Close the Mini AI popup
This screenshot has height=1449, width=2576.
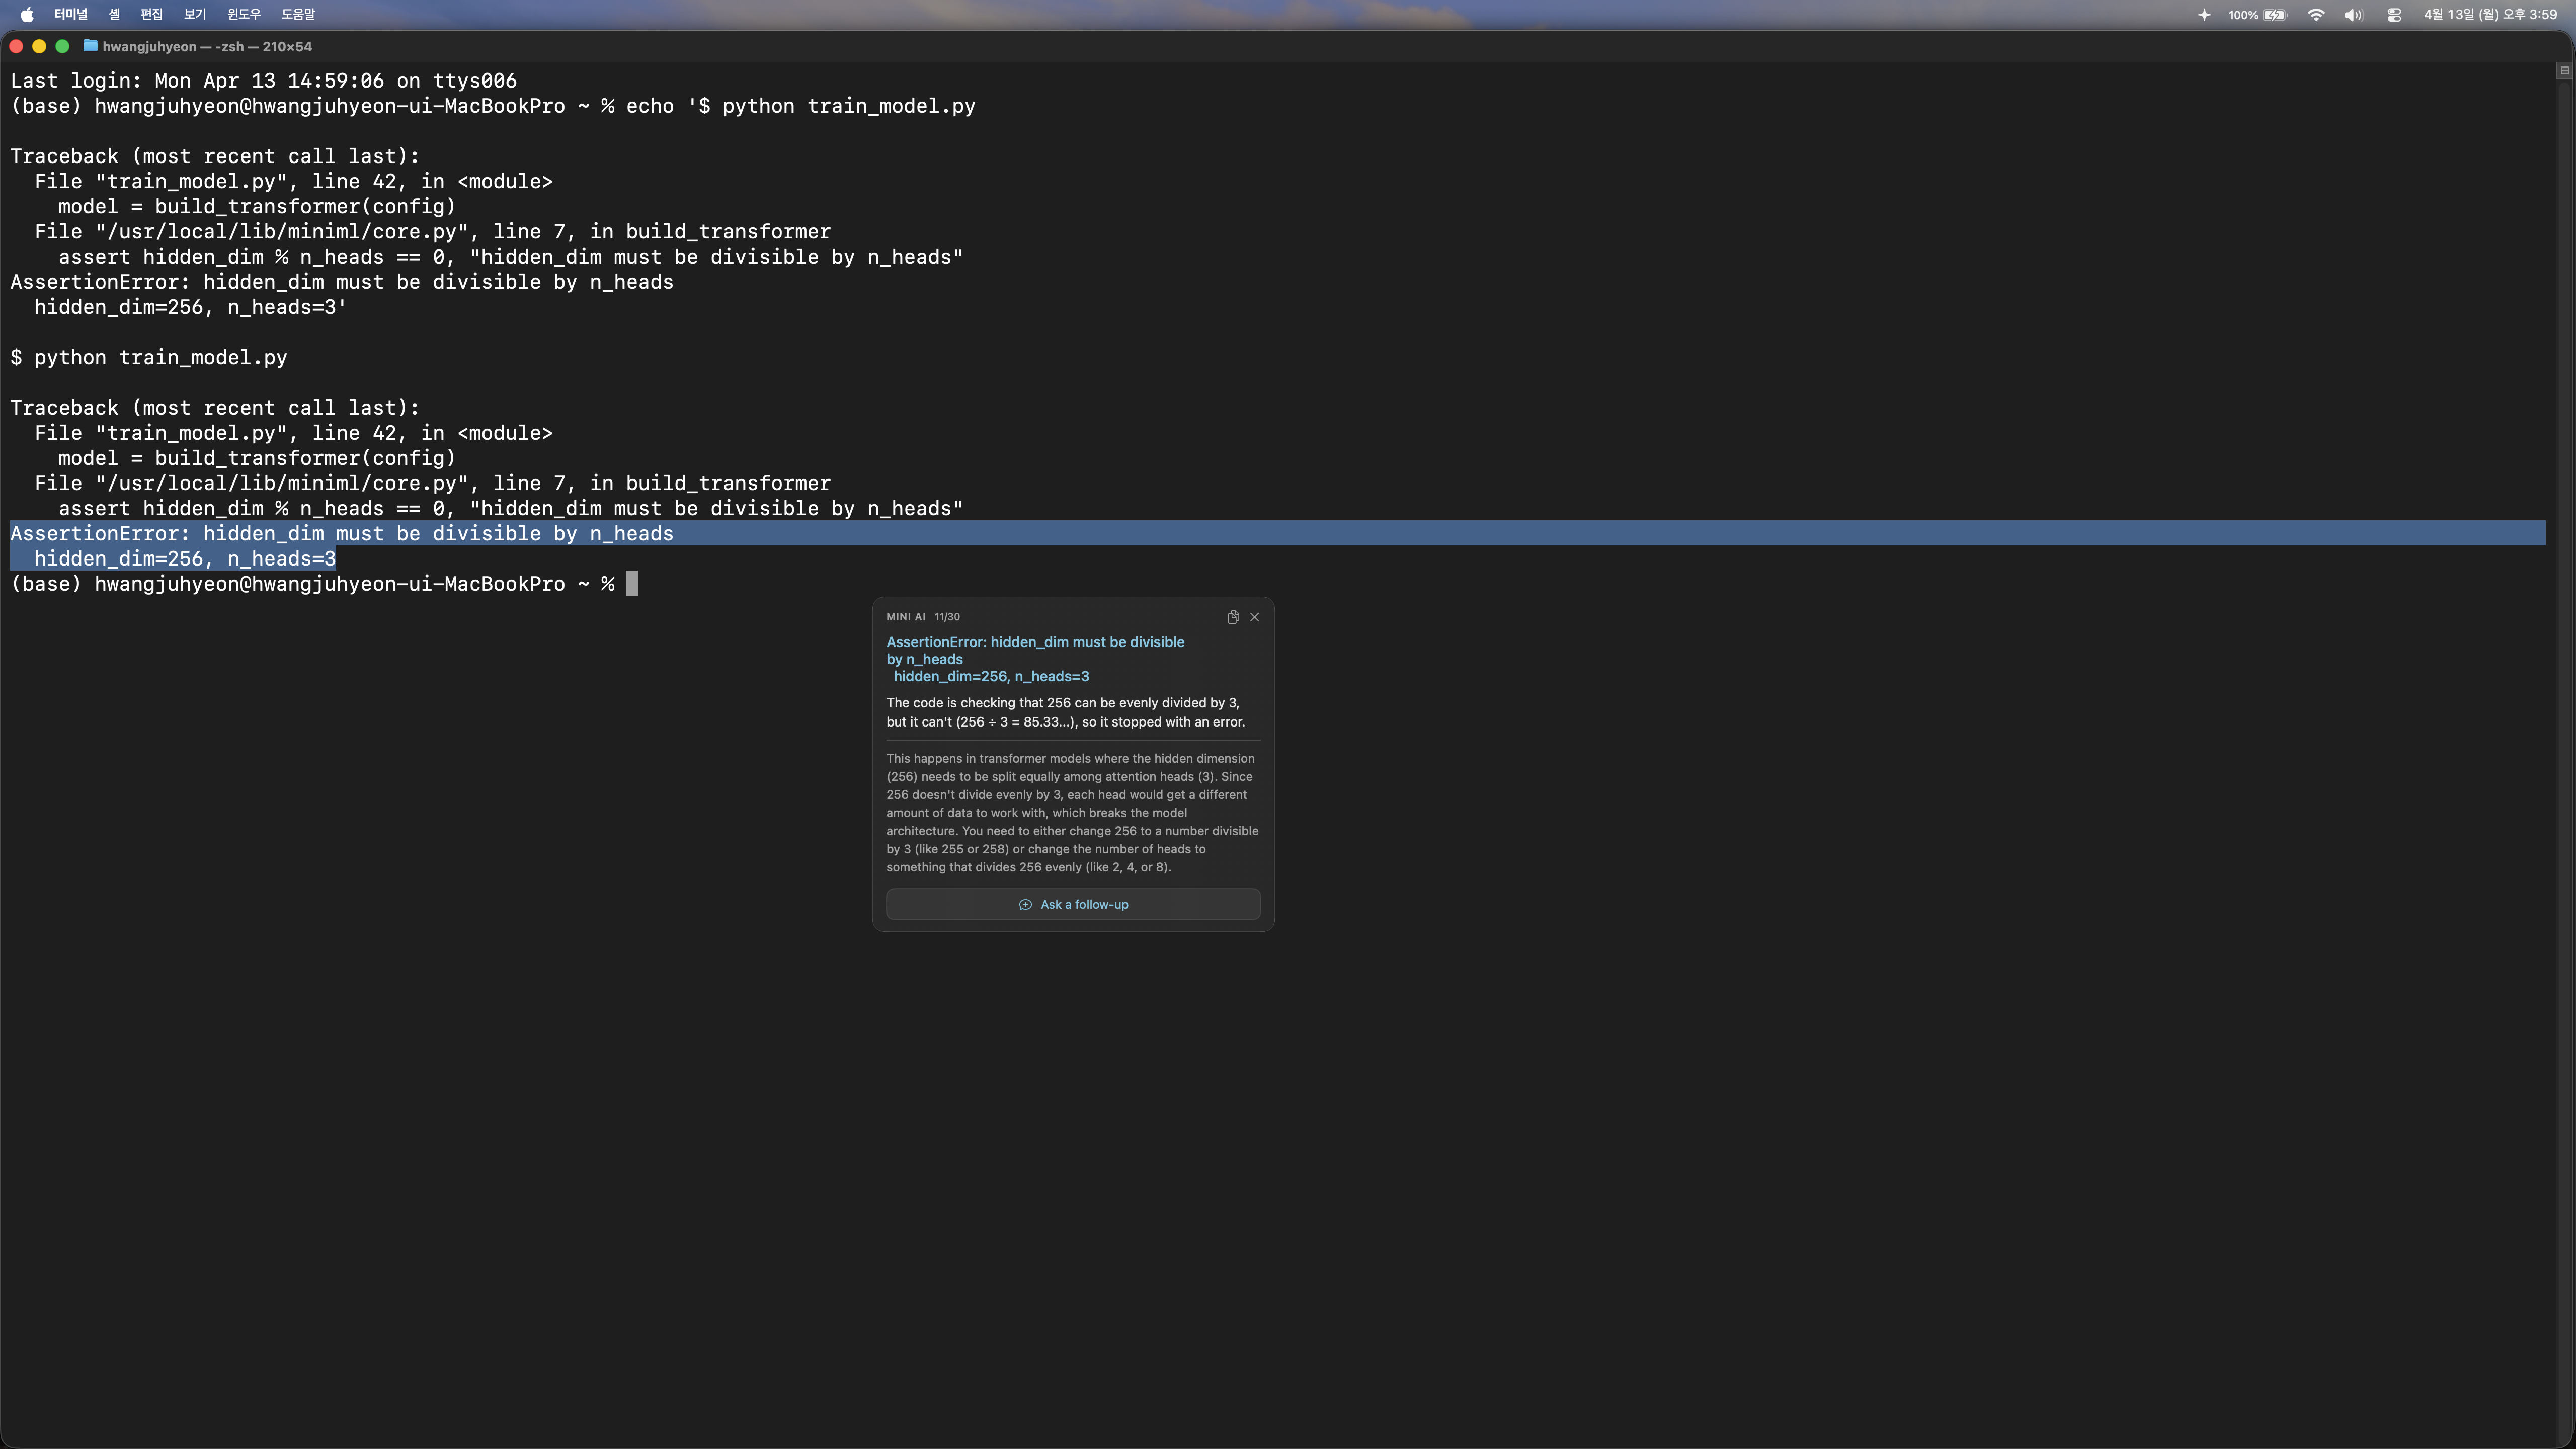coord(1254,617)
